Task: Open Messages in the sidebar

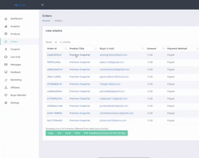Action: tap(16, 65)
